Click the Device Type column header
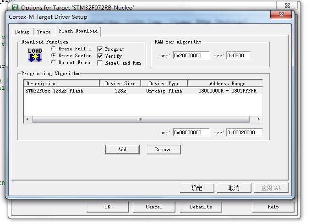The height and width of the screenshot is (224, 311). click(x=164, y=83)
